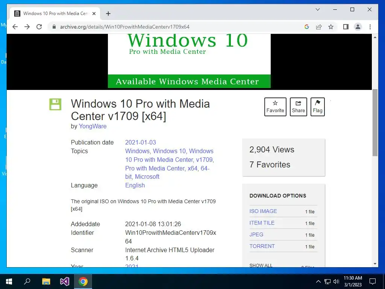Open Windows taskbar search

point(27,281)
